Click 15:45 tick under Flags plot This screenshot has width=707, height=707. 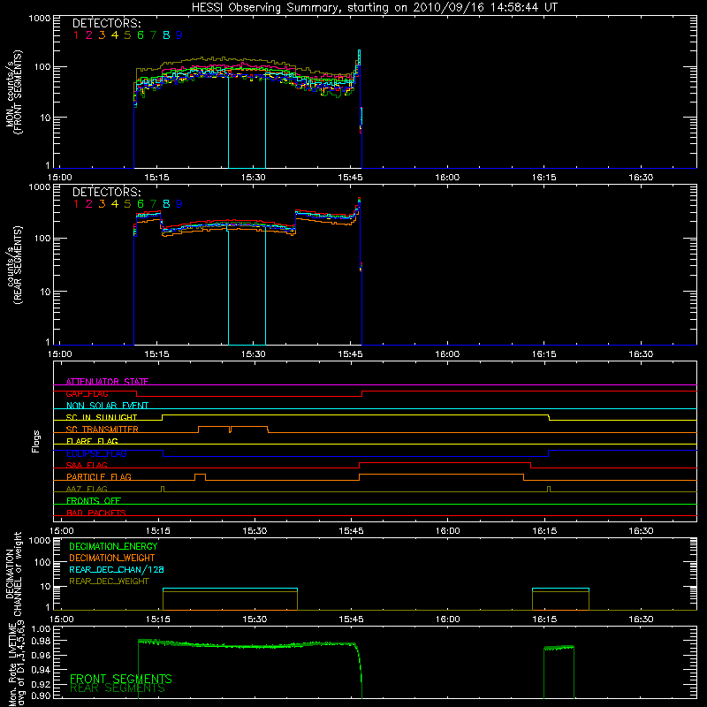tap(351, 531)
